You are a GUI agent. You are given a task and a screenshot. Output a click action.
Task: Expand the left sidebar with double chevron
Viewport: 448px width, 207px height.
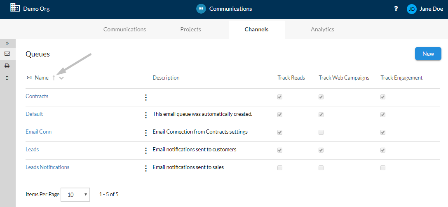(x=7, y=43)
